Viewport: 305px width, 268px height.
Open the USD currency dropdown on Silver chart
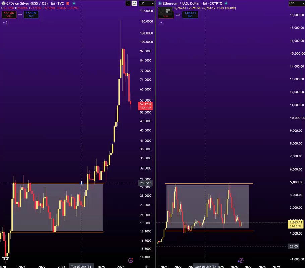coord(147,3)
